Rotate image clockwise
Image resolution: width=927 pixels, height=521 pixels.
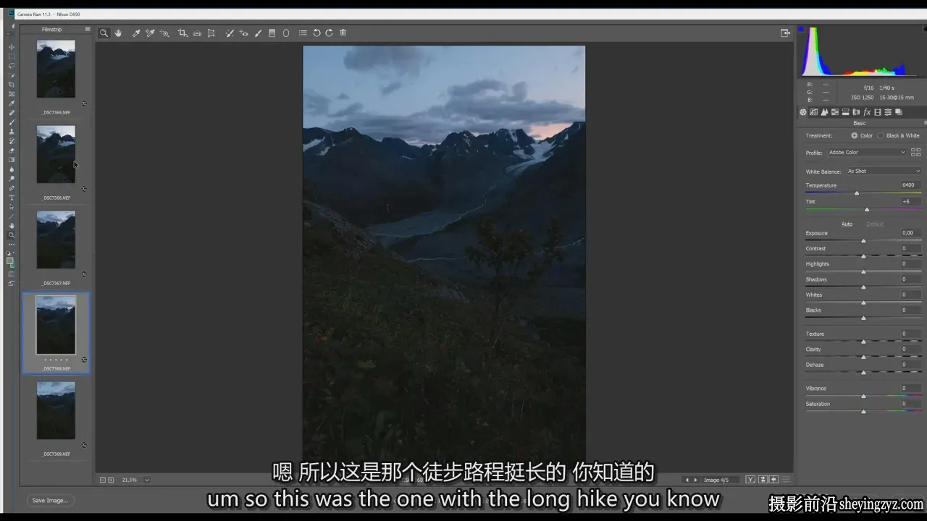pos(330,33)
